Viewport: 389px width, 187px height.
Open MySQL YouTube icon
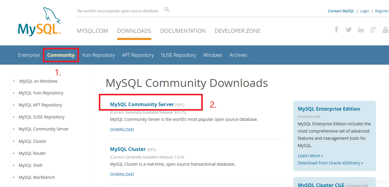[x=385, y=29]
